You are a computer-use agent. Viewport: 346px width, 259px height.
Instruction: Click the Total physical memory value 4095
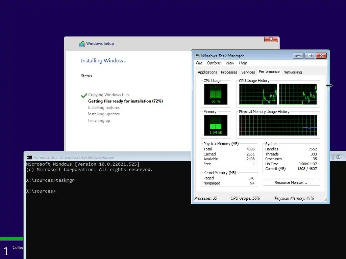(250, 149)
